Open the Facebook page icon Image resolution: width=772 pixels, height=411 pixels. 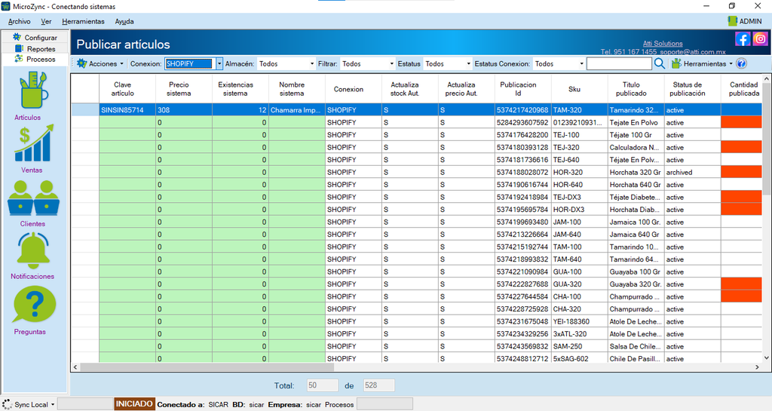tap(743, 39)
